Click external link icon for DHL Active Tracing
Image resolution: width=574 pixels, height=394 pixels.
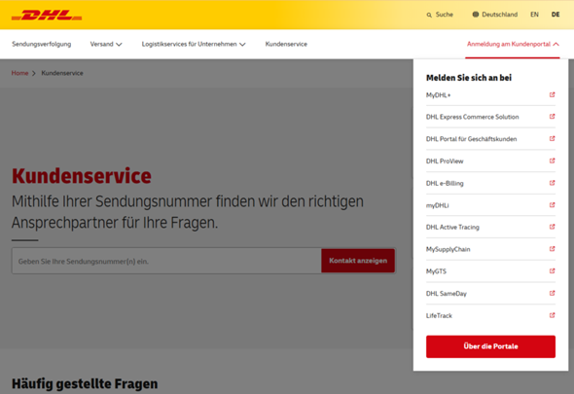[552, 227]
